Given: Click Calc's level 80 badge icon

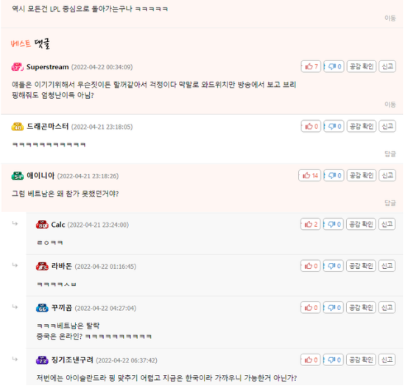Looking at the screenshot, I should click(x=42, y=225).
